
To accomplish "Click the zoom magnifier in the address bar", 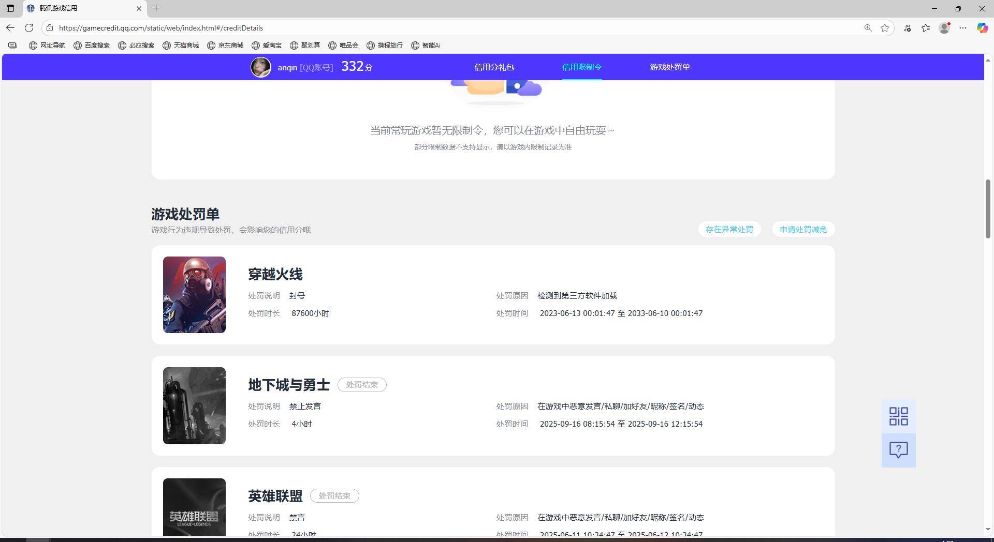I will click(x=868, y=28).
